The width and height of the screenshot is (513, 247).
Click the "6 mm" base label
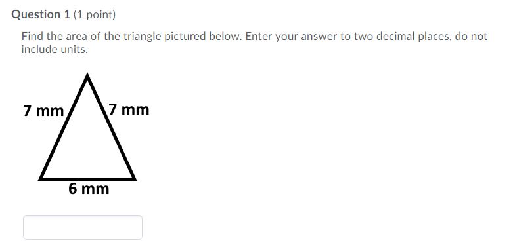tap(89, 189)
